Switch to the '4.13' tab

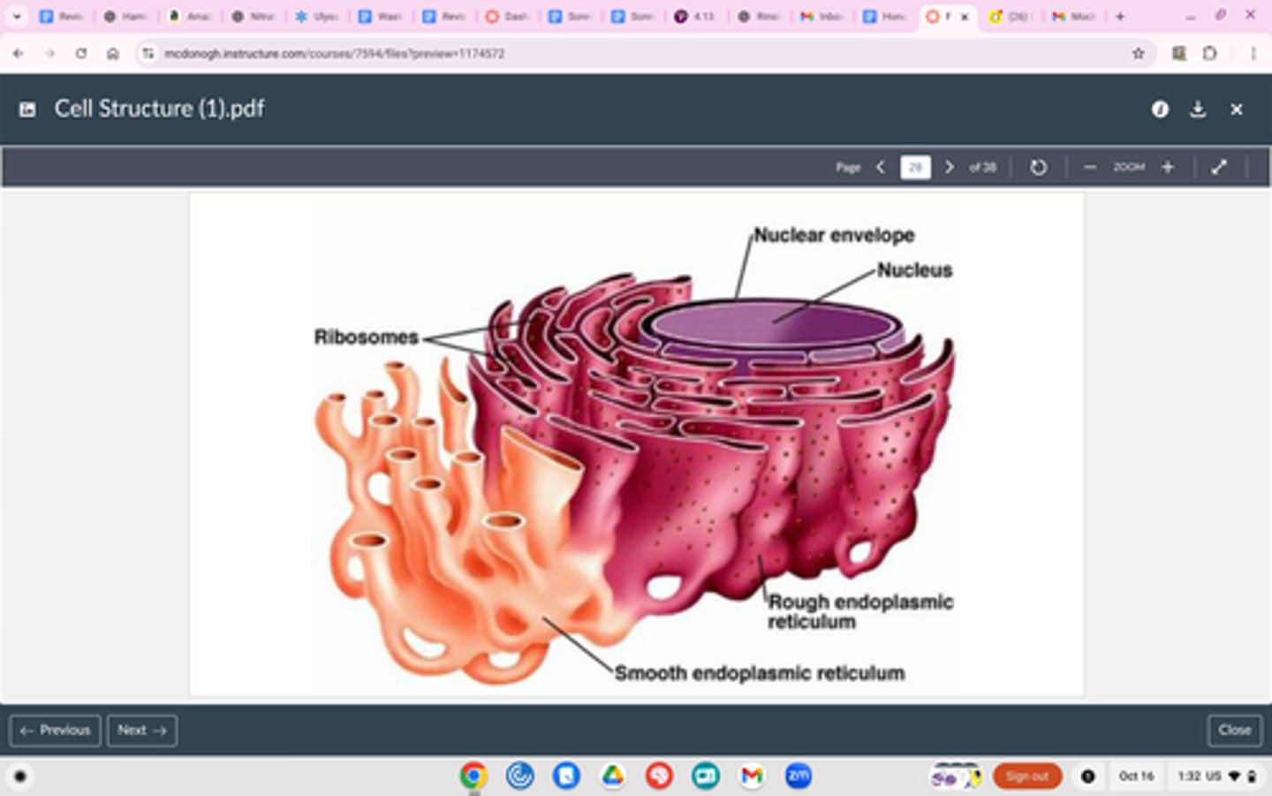point(697,16)
